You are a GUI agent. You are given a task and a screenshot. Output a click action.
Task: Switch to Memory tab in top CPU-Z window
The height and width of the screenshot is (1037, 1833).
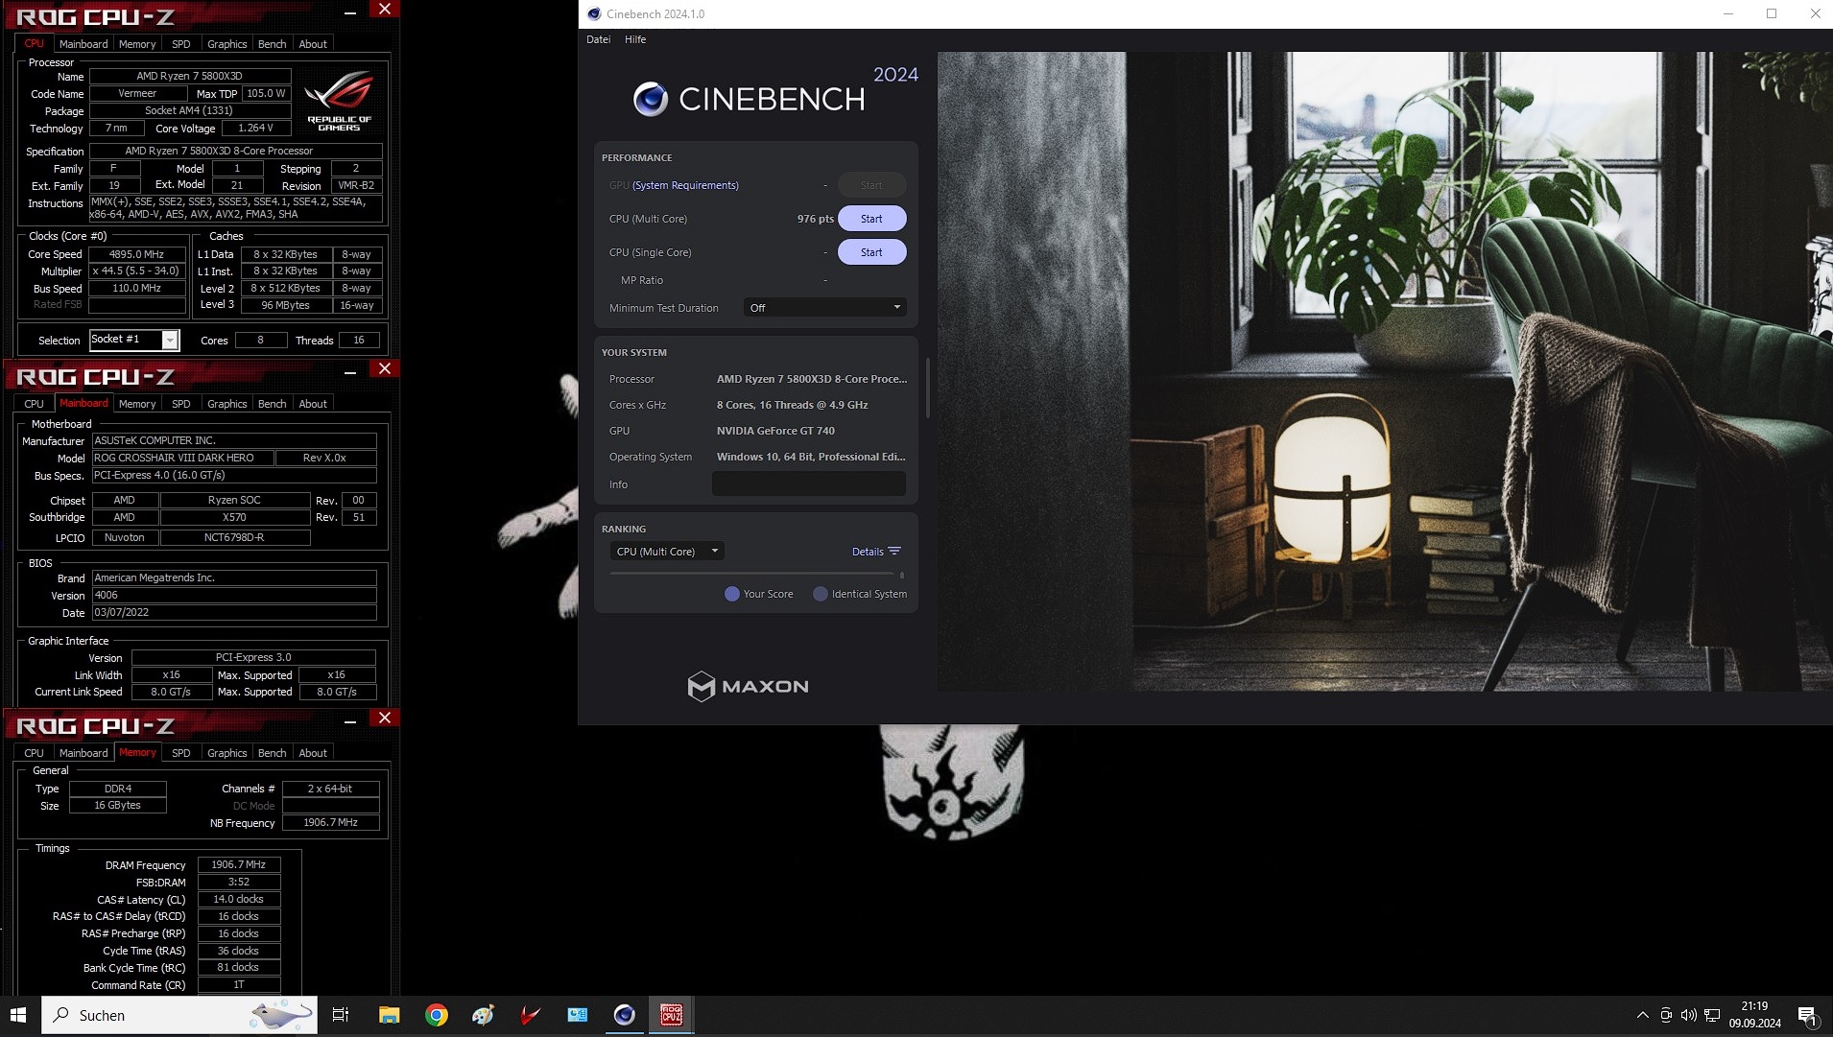click(137, 44)
